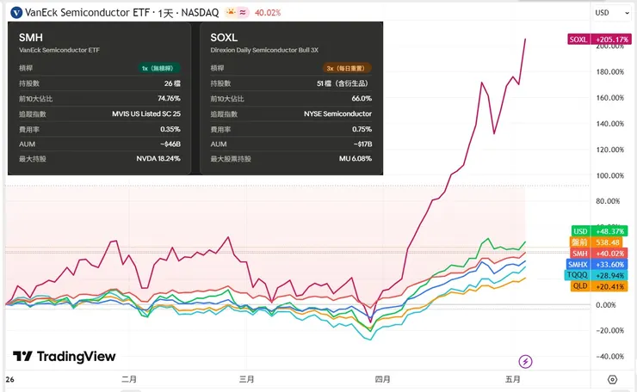The width and height of the screenshot is (637, 392).
Task: Select the 盤前 538.48 price label
Action: click(x=596, y=242)
